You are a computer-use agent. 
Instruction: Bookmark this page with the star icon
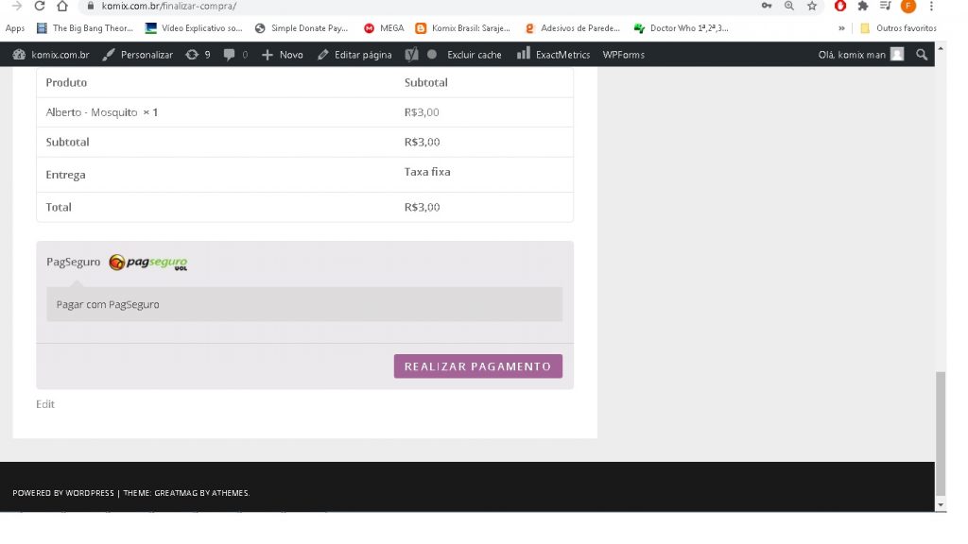pyautogui.click(x=811, y=6)
